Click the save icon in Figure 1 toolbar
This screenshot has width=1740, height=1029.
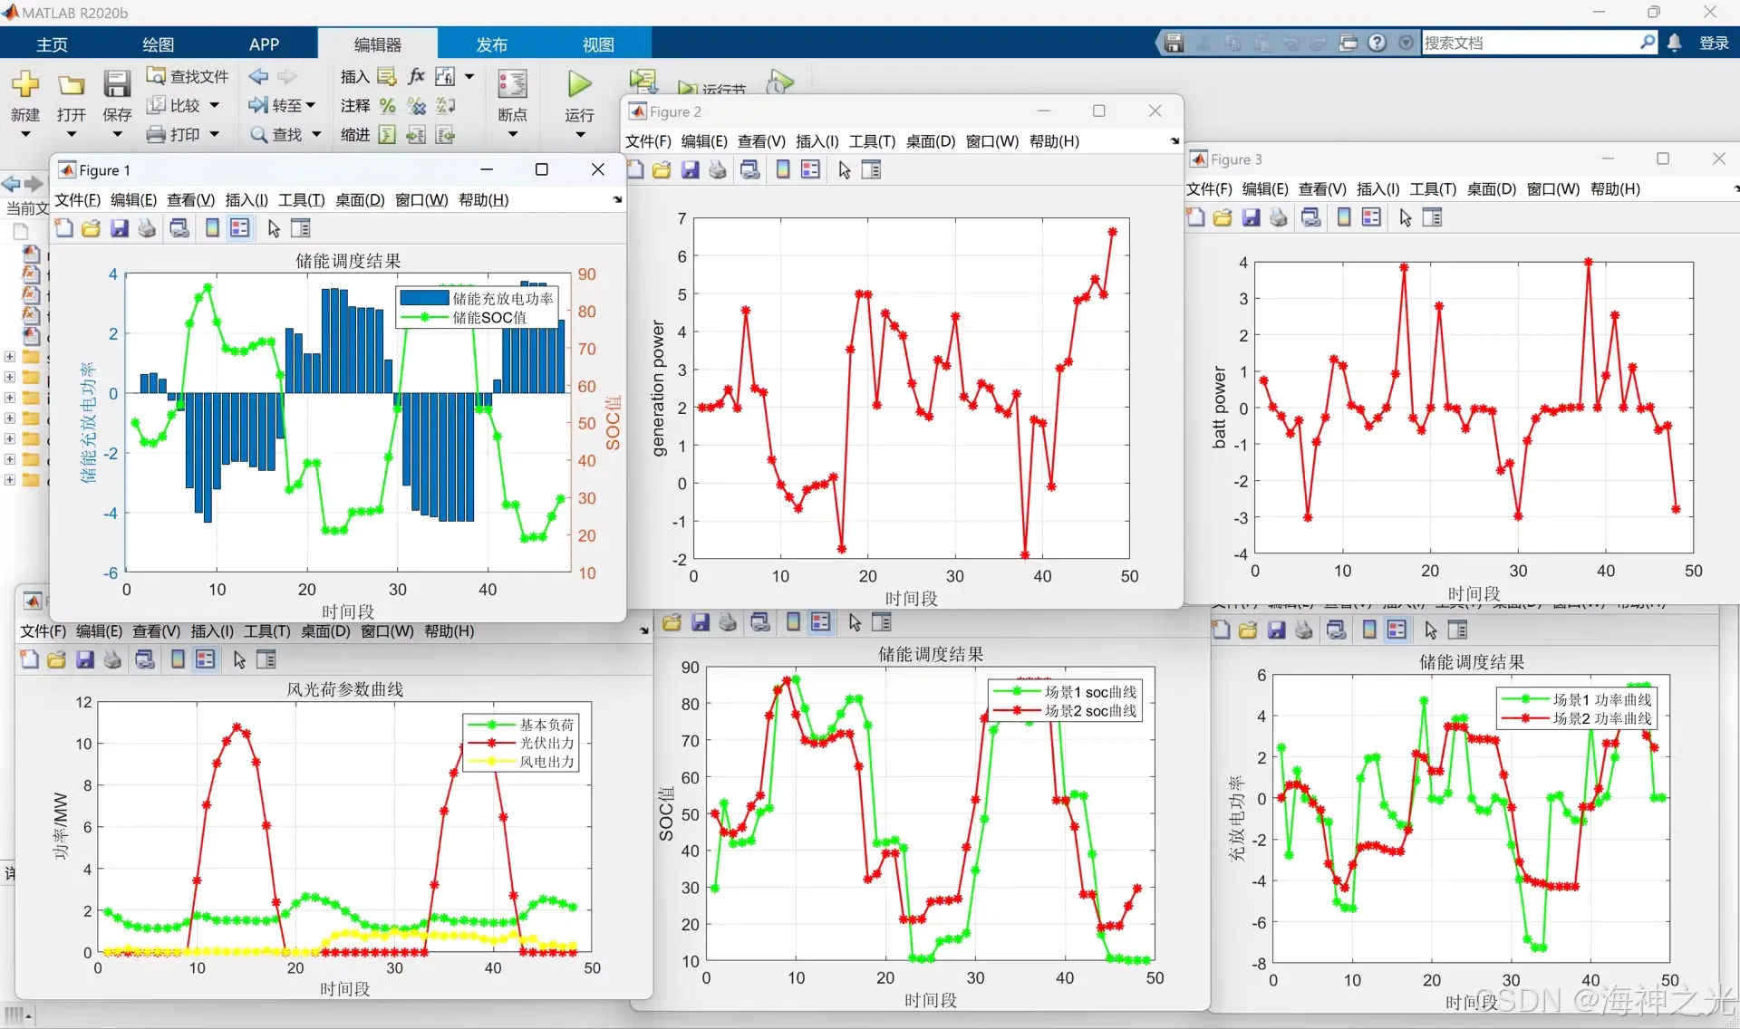pos(120,229)
